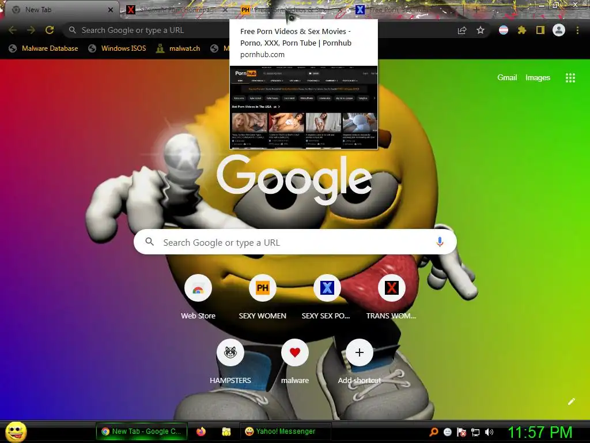Open Yahoo! Messenger taskbar button
Viewport: 590px width, 443px height.
click(285, 431)
